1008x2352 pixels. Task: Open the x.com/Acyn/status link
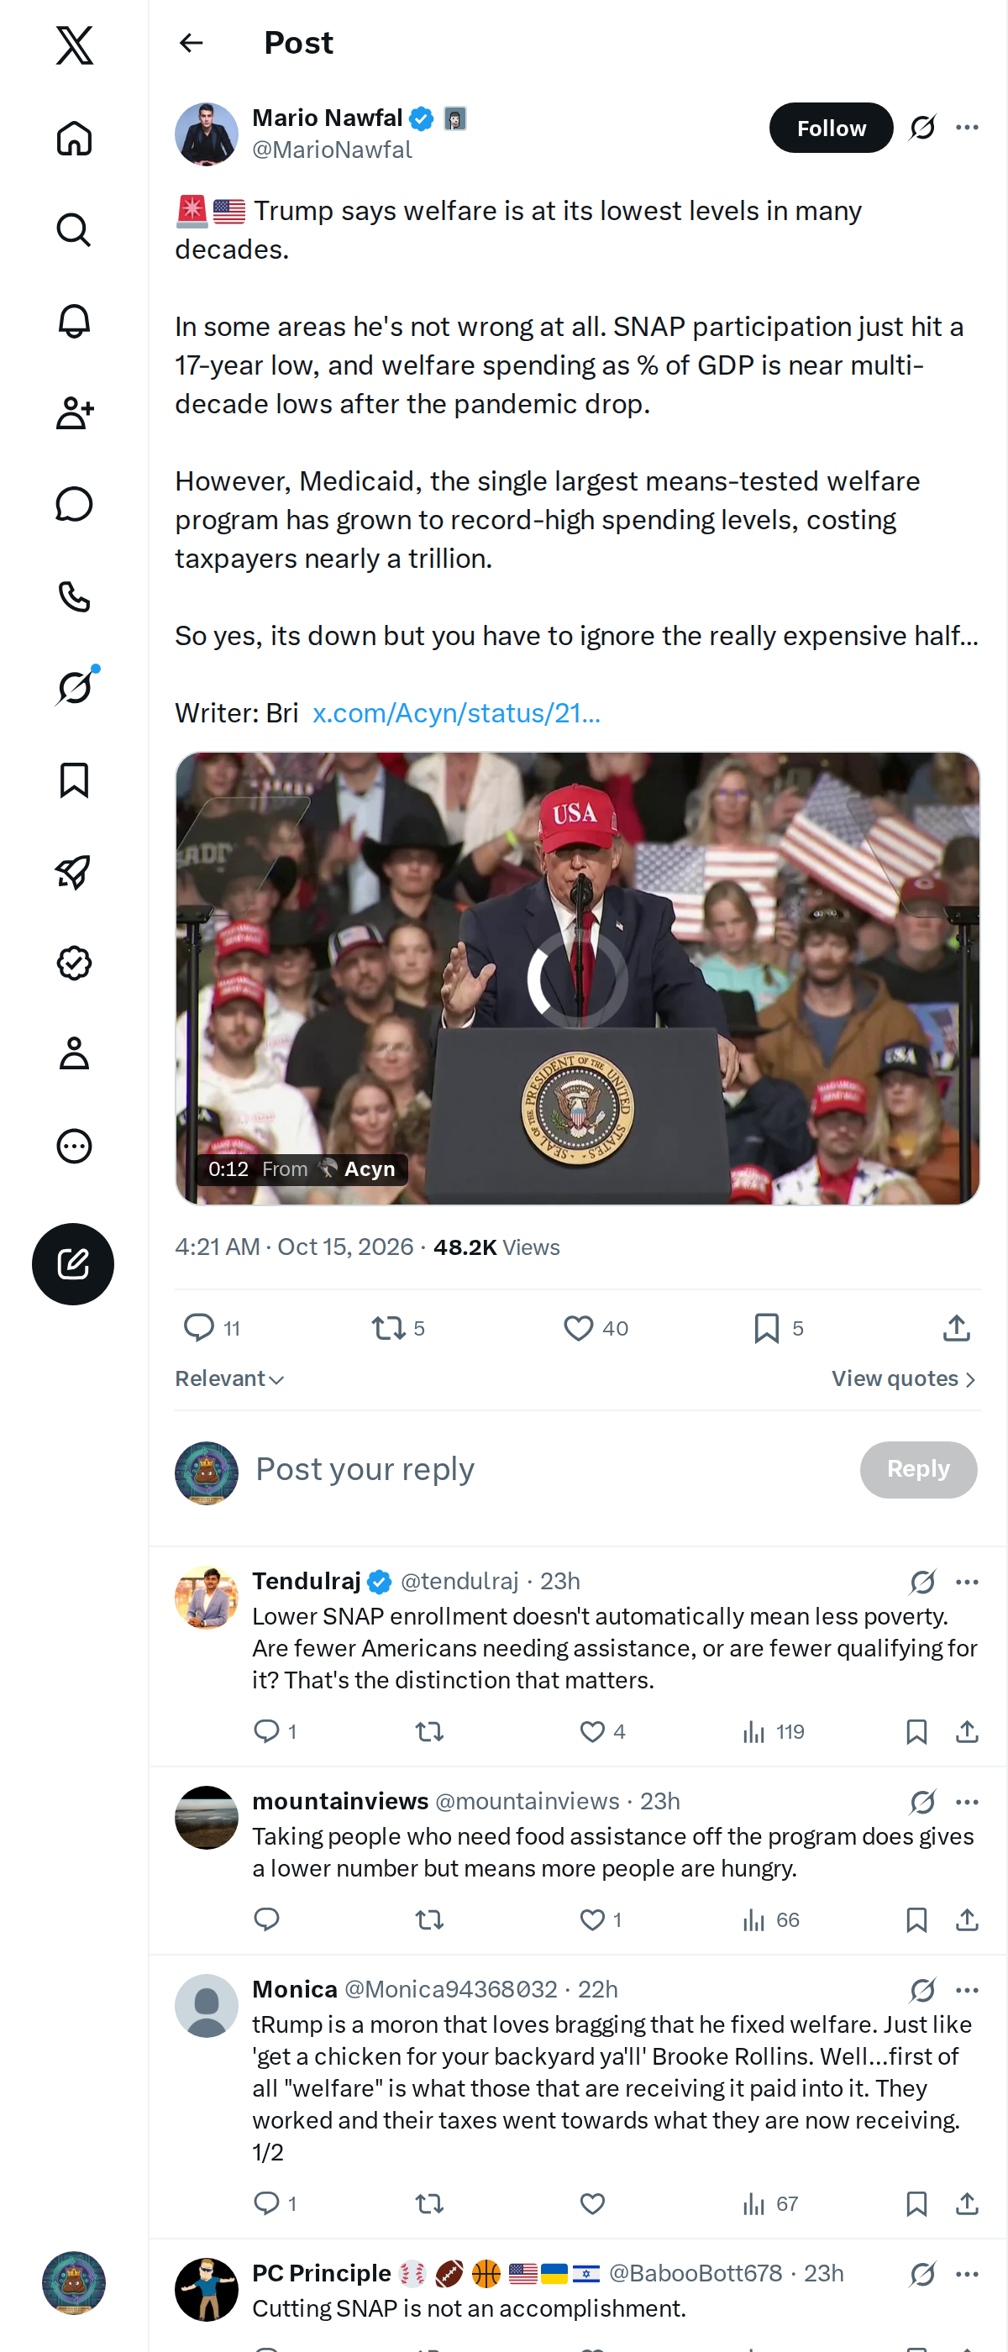[x=456, y=713]
